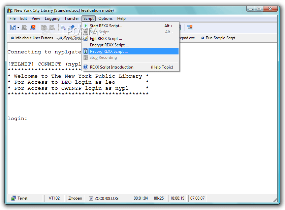Maximize the ZOC window

pos(259,9)
